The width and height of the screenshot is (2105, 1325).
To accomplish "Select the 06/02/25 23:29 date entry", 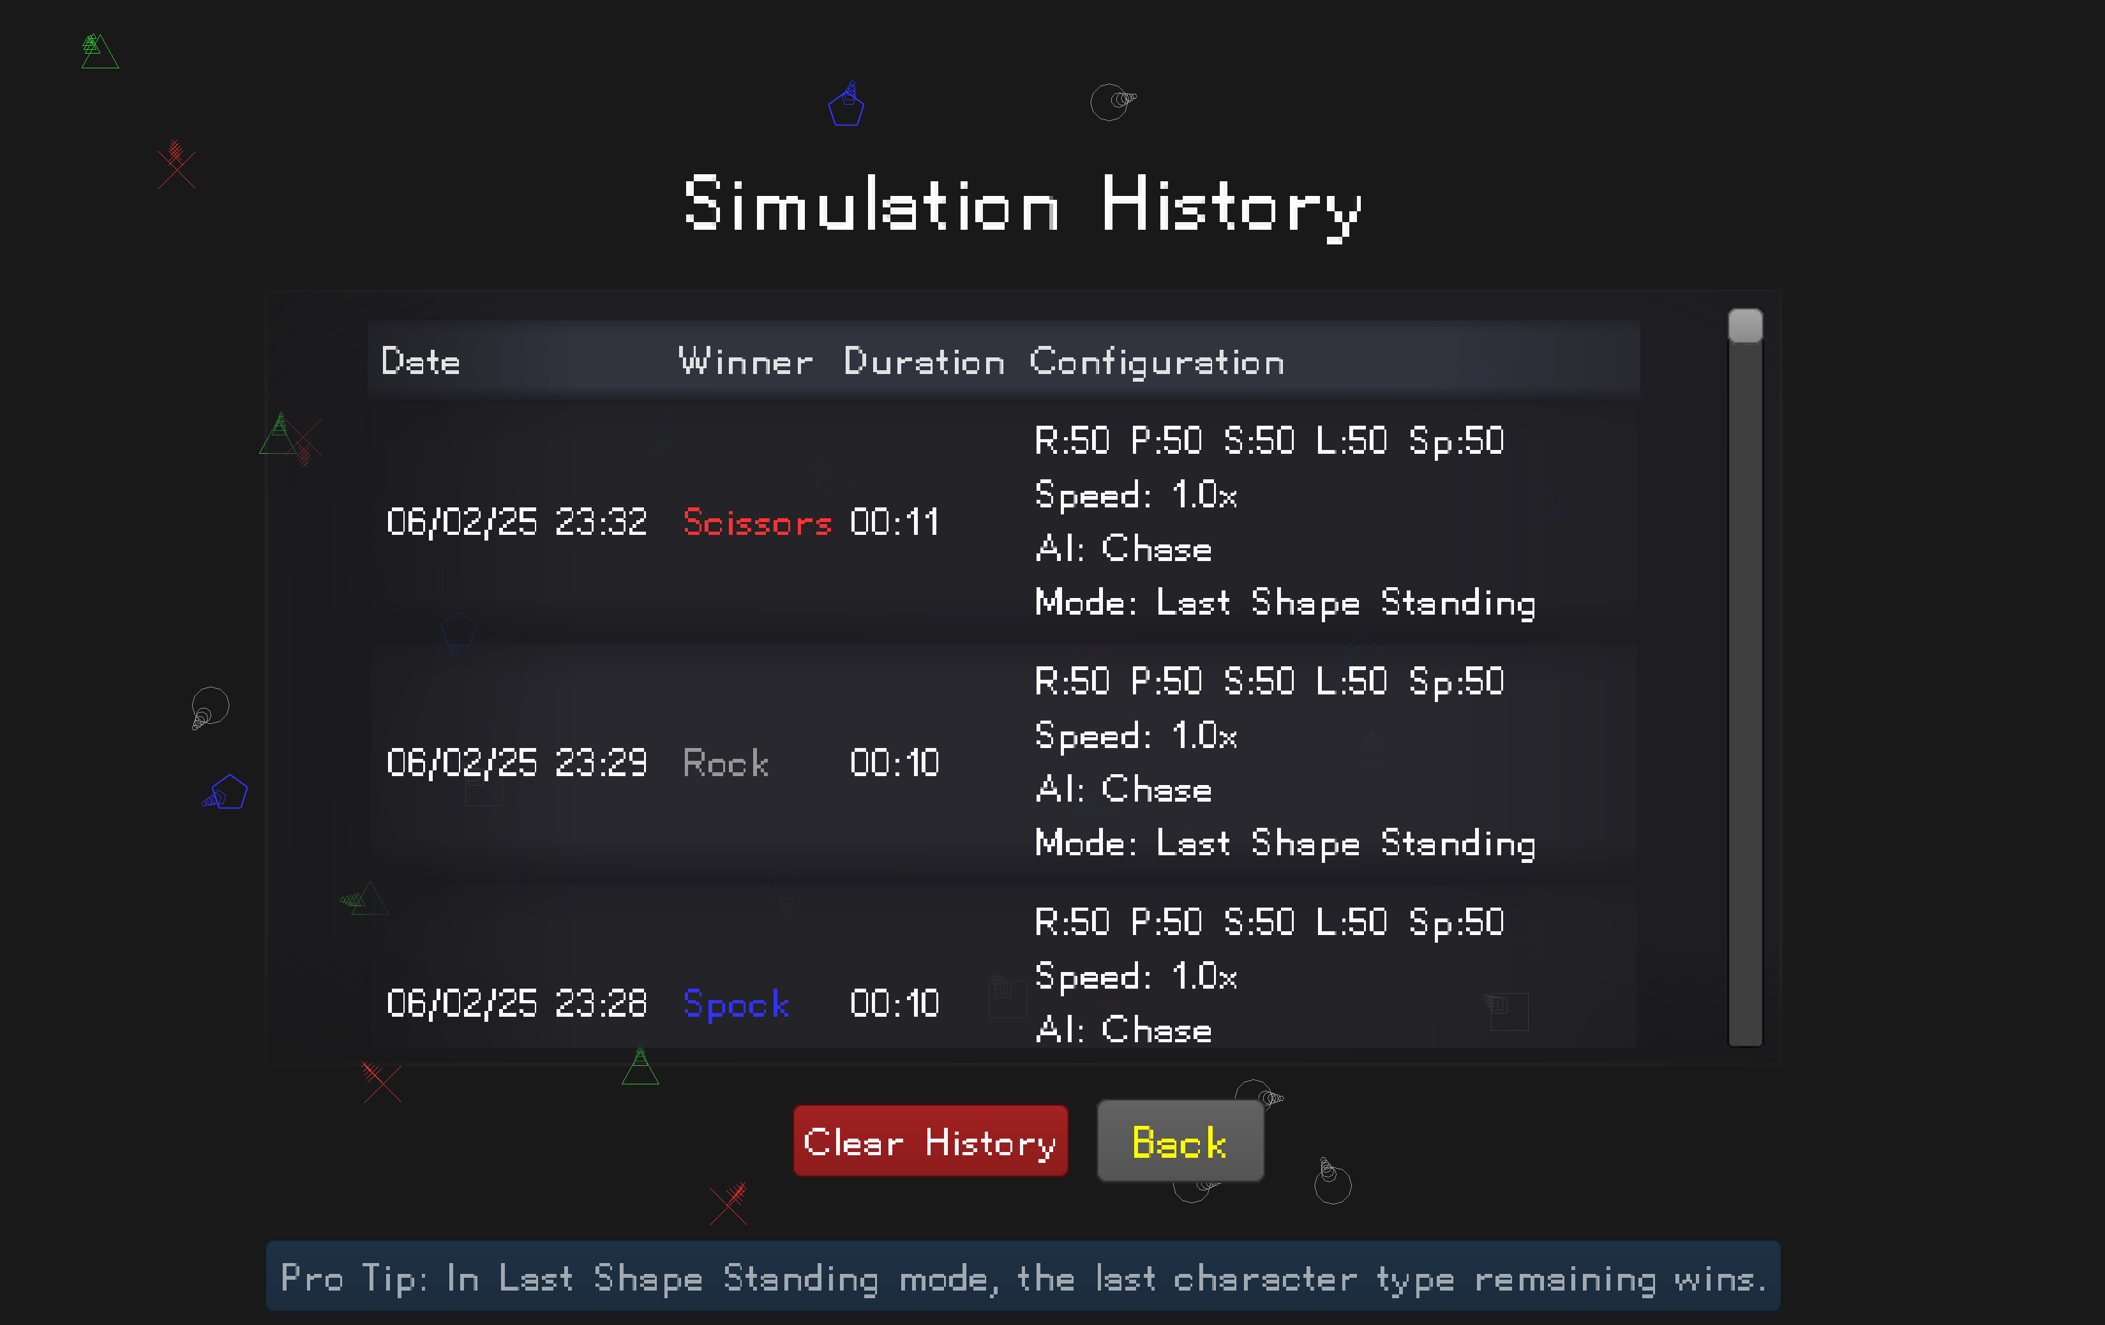I will pyautogui.click(x=516, y=763).
